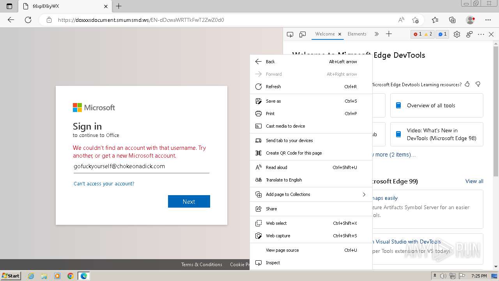Image resolution: width=499 pixels, height=281 pixels.
Task: Click the email input field
Action: point(141,167)
